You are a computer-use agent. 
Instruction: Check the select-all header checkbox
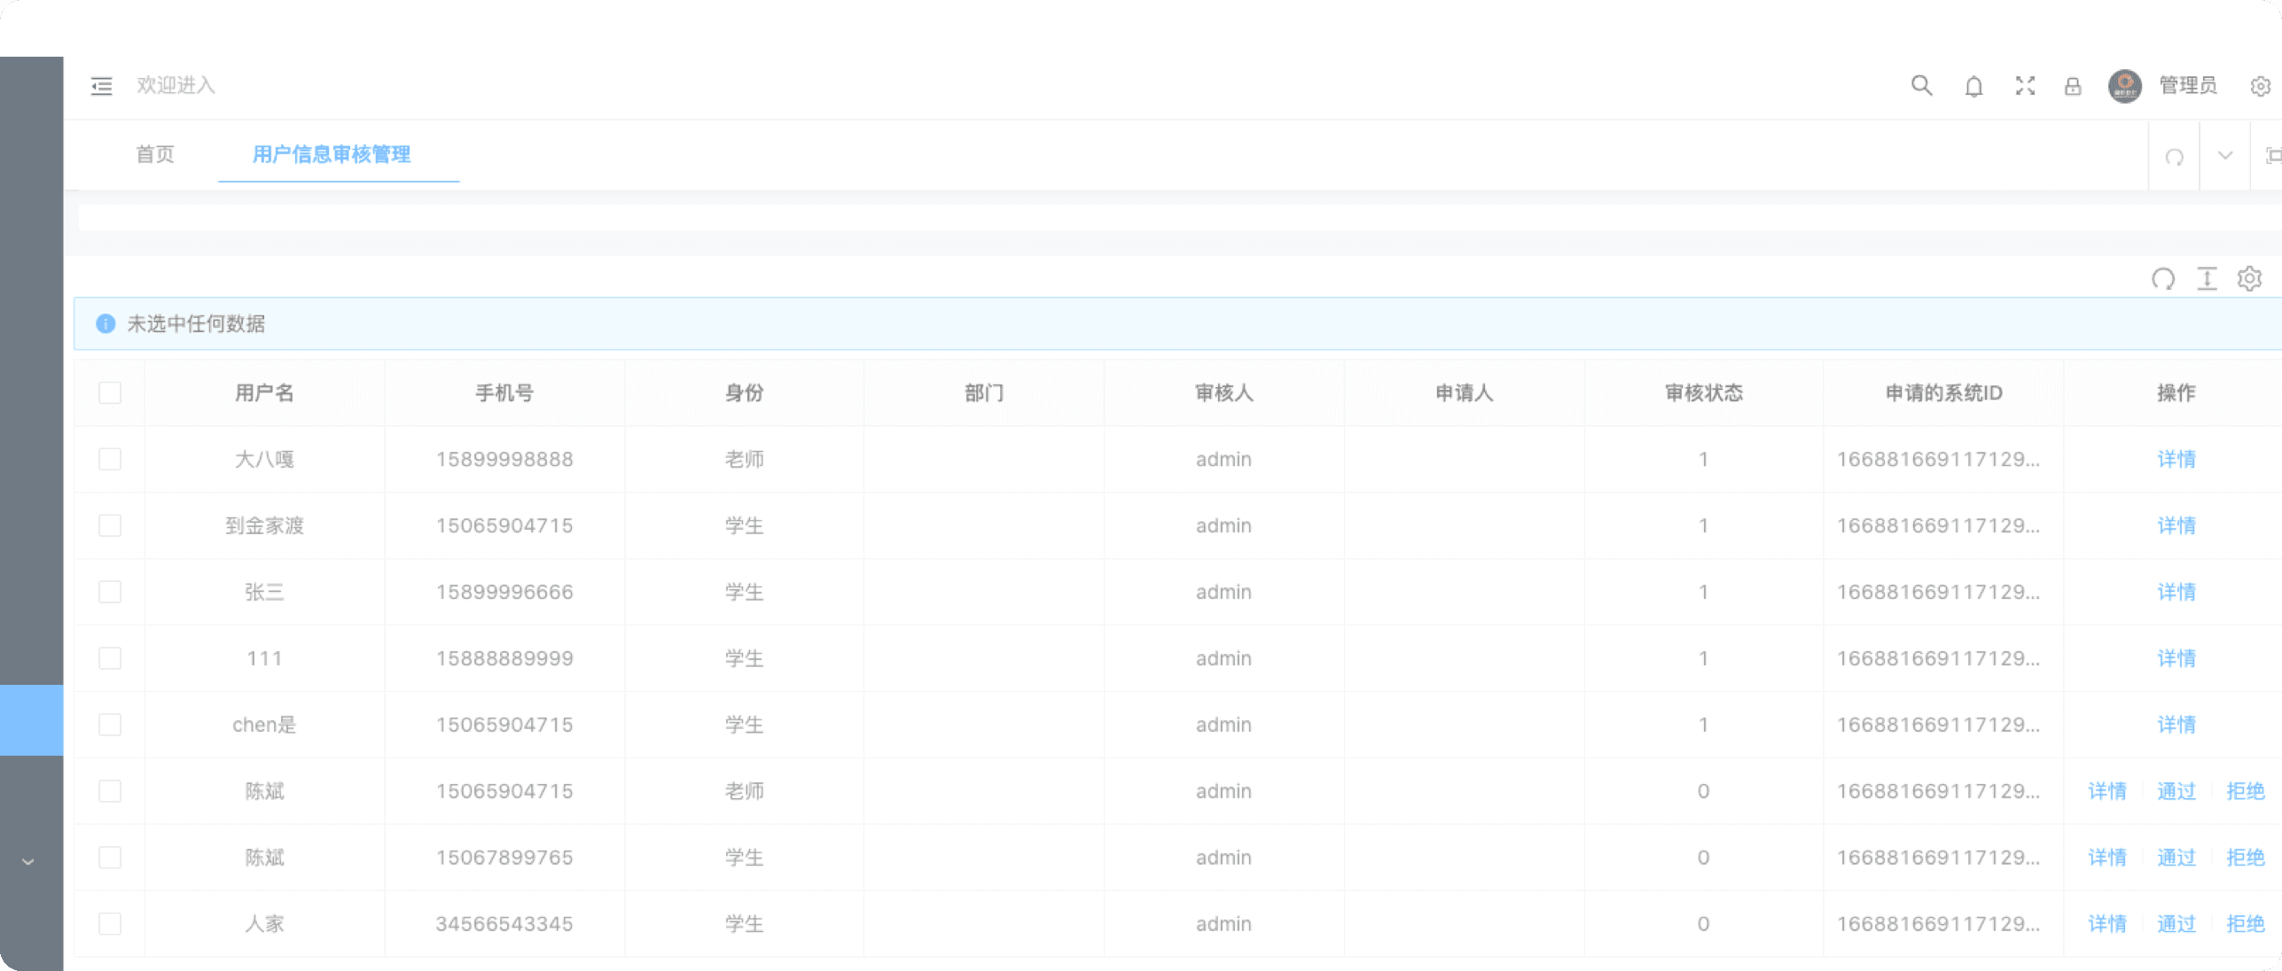pyautogui.click(x=110, y=392)
